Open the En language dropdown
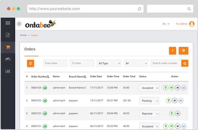Screen dimensions: 198x130 tap(166, 24)
